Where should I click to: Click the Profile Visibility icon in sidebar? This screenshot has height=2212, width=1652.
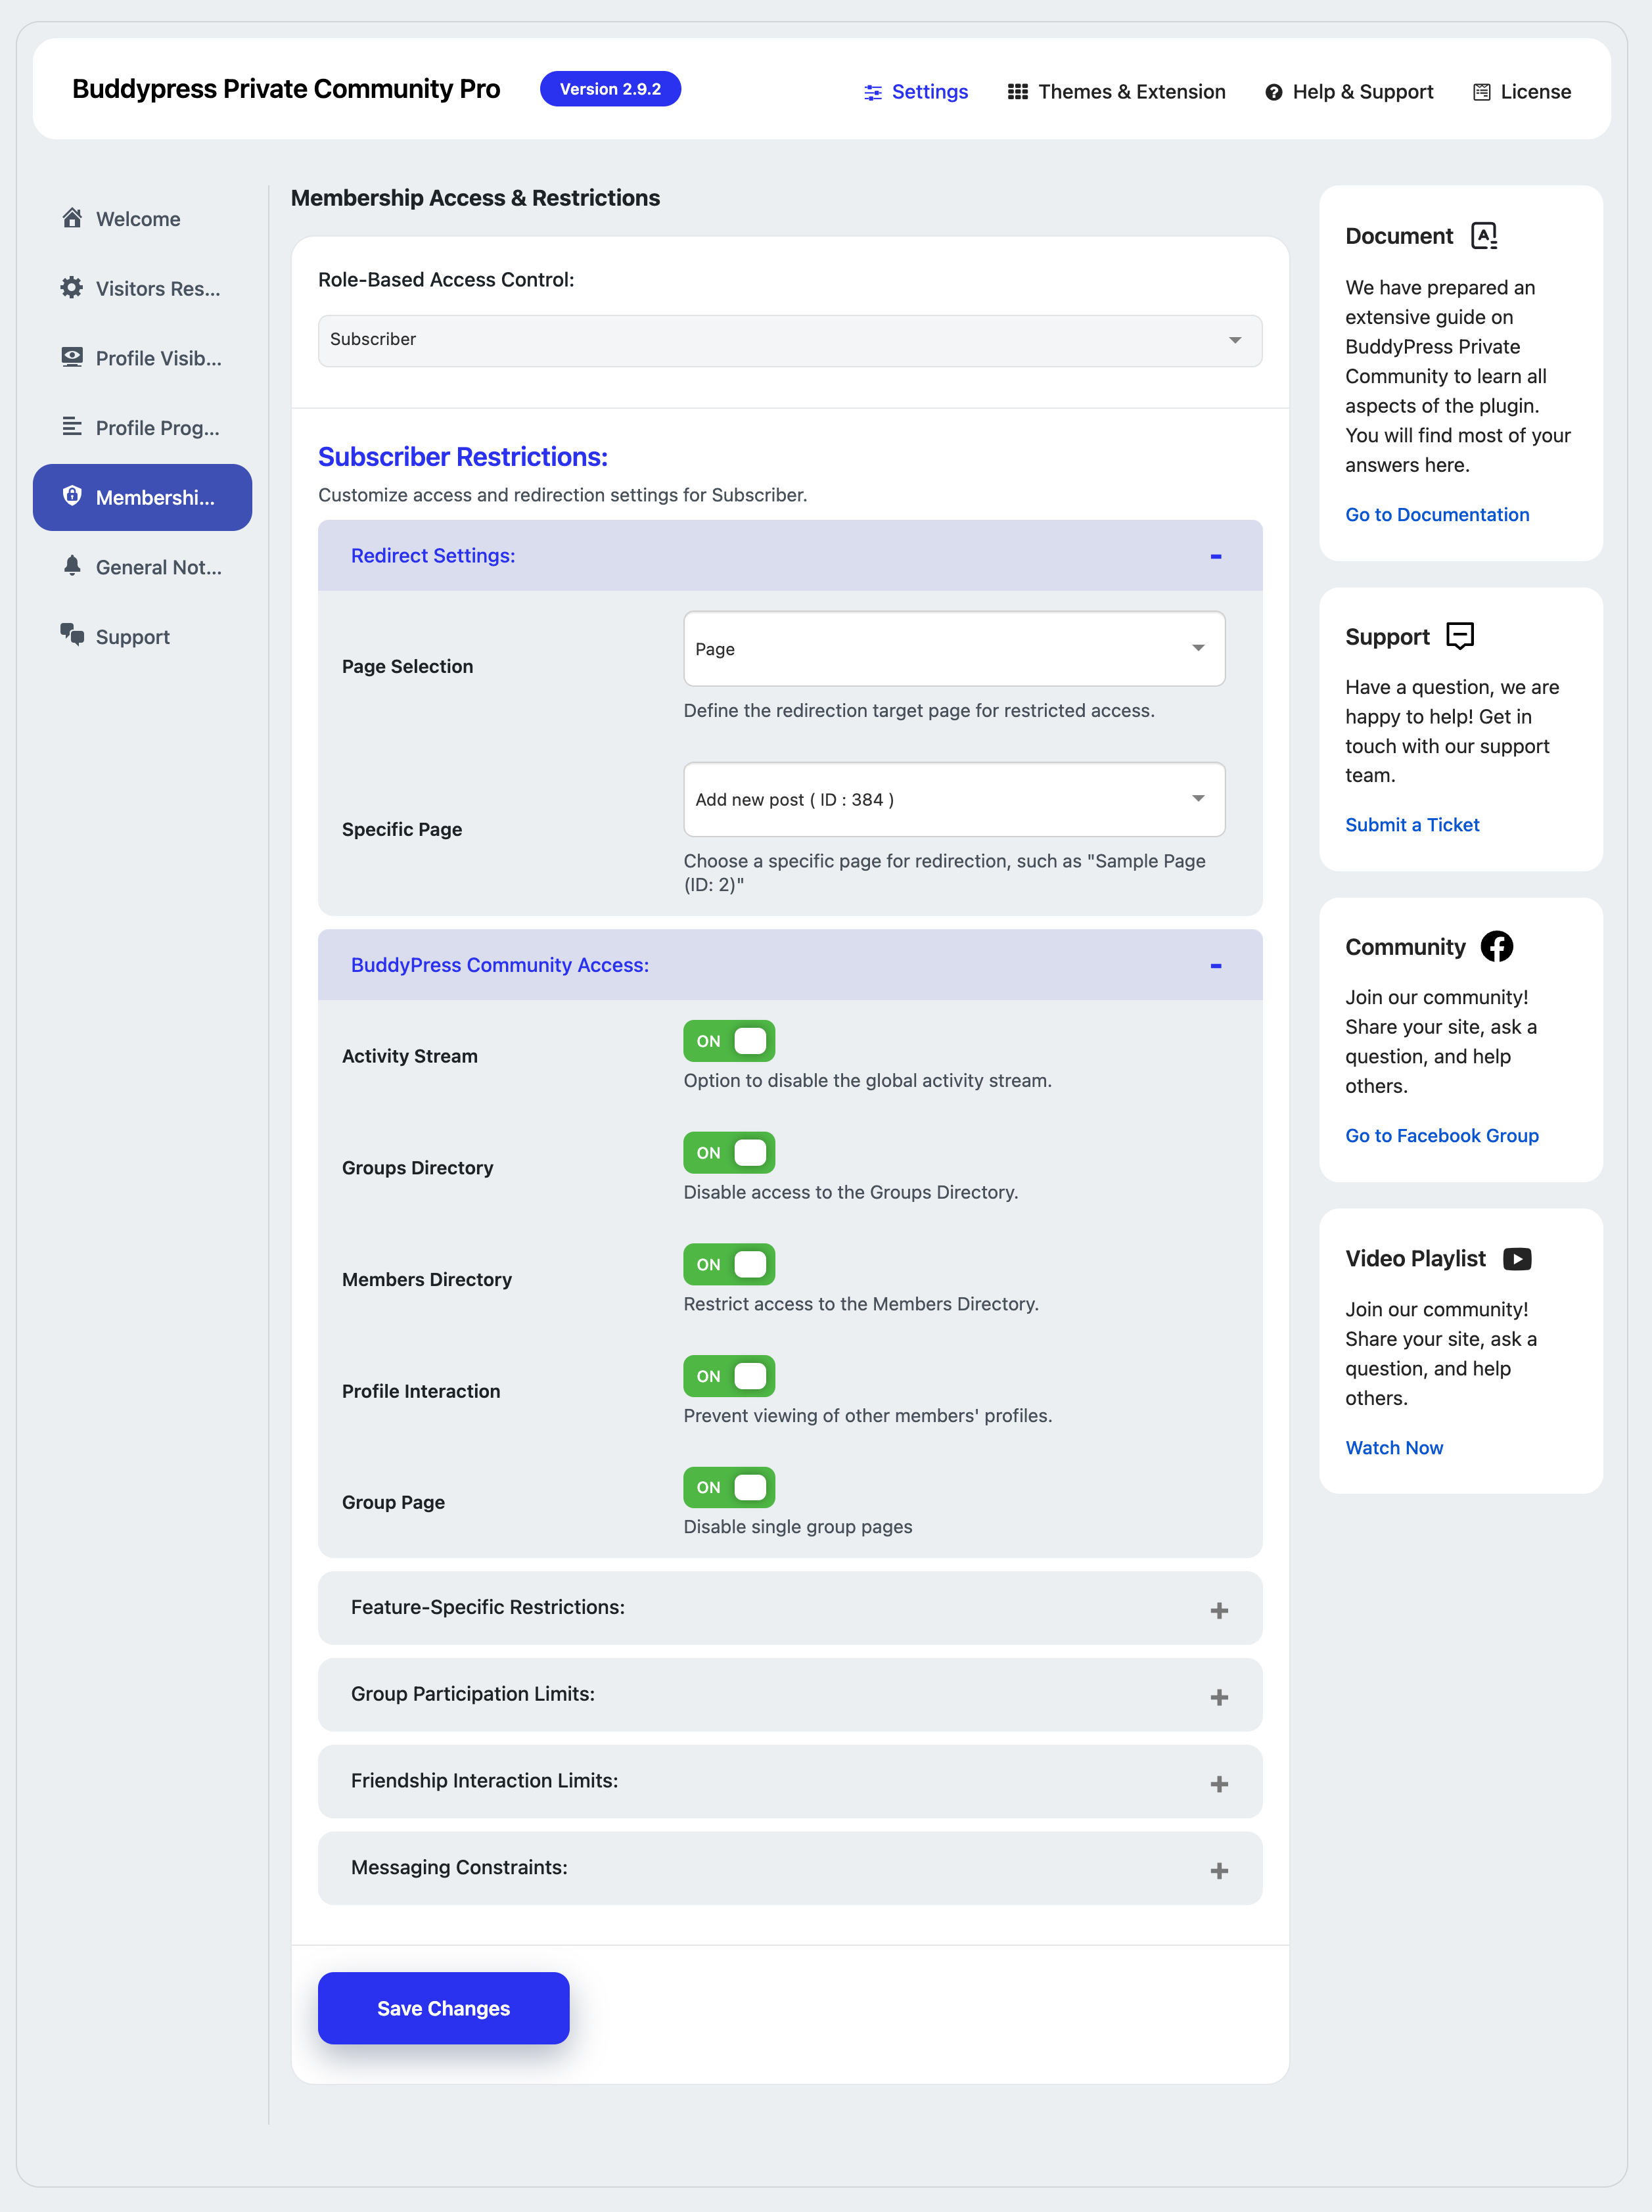point(72,357)
